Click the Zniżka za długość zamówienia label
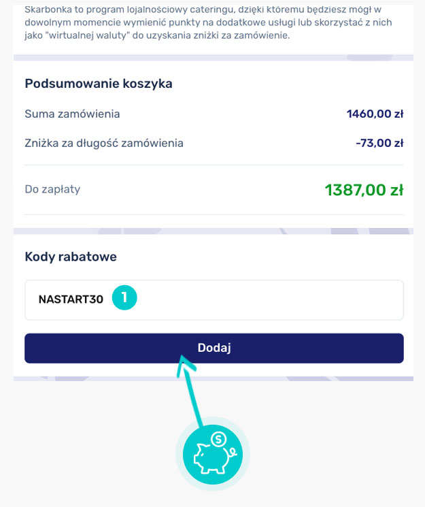Viewport: 425px width, 507px height. pos(104,143)
